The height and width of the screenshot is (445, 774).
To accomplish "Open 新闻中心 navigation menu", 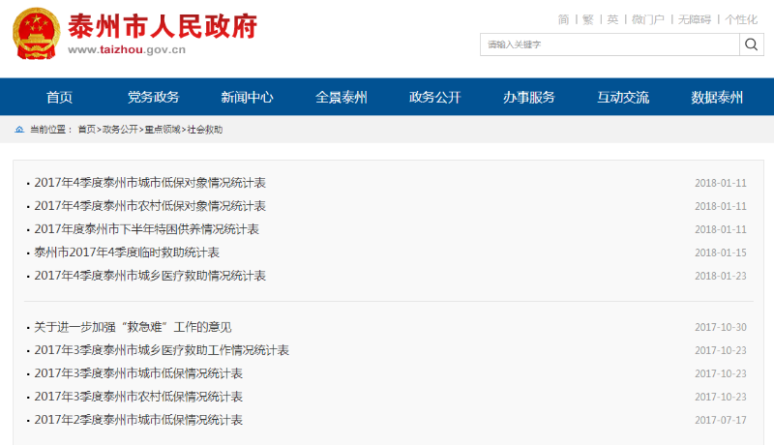I will 247,97.
